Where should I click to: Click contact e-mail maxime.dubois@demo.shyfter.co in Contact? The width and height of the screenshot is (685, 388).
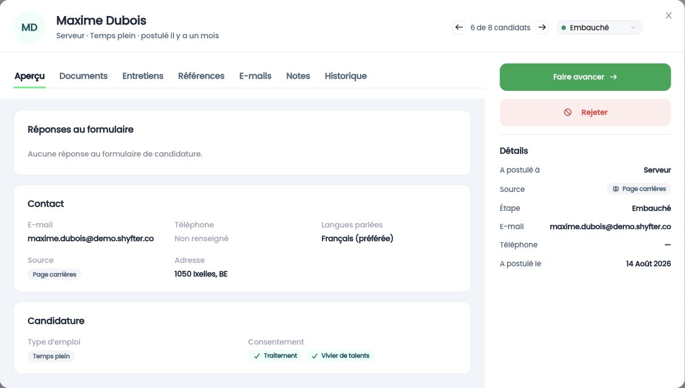[91, 239]
